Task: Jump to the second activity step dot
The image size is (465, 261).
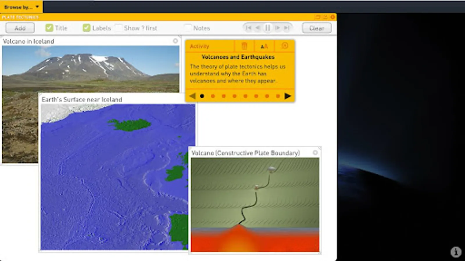Action: [x=213, y=96]
